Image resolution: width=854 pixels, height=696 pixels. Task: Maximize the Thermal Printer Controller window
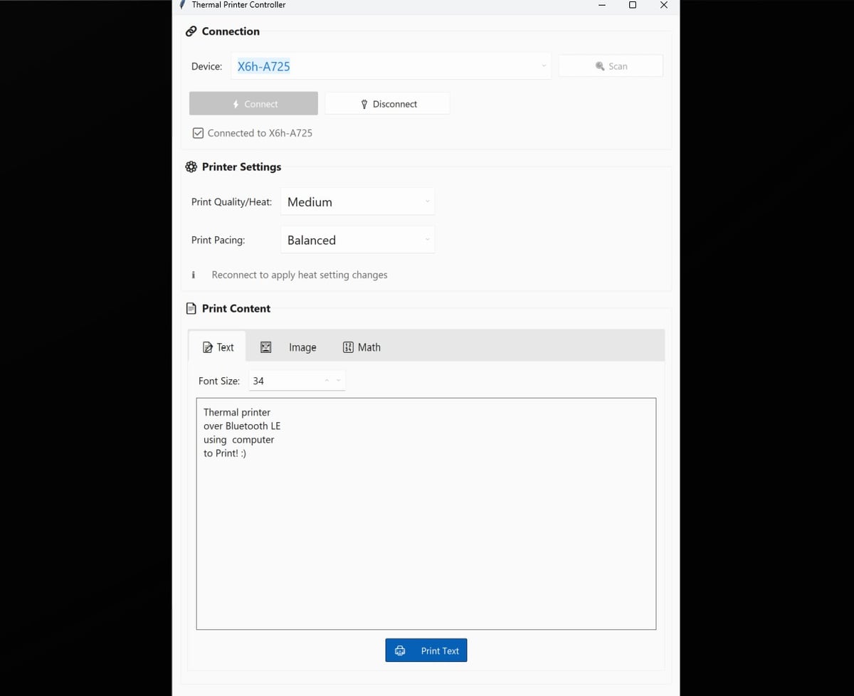point(633,5)
